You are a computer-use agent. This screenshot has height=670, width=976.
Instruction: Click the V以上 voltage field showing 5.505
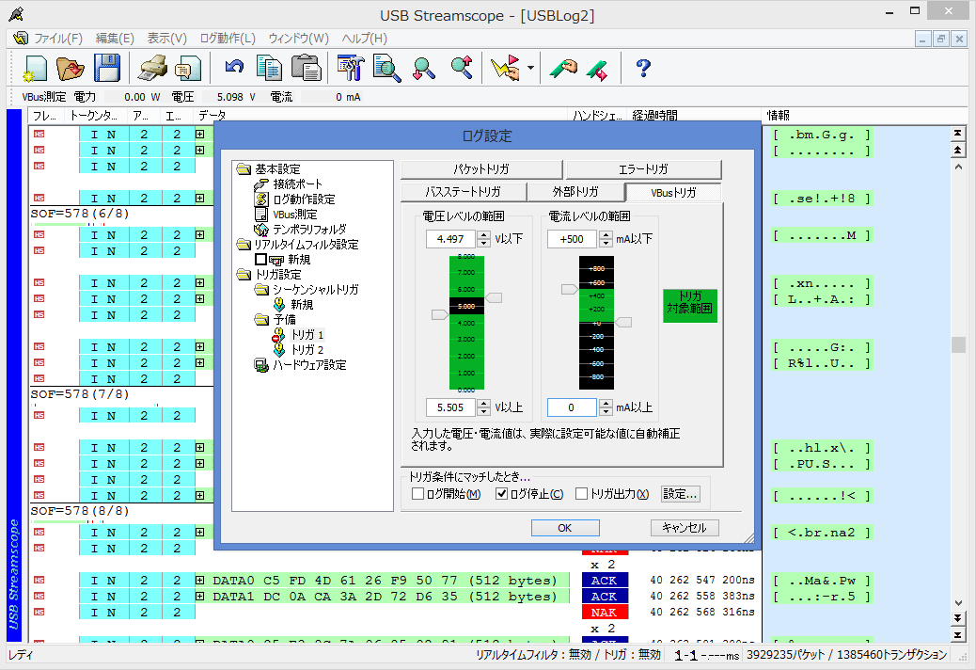[450, 407]
